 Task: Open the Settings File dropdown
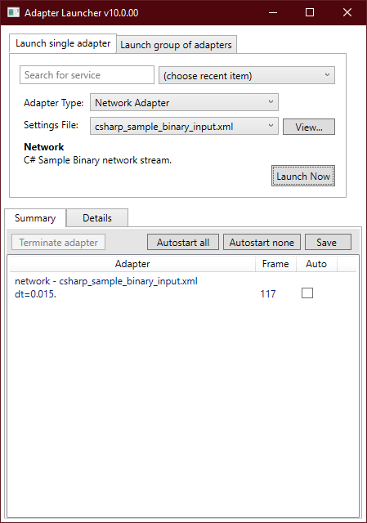pyautogui.click(x=184, y=126)
